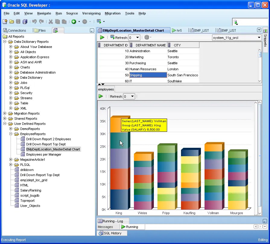Open the master Refresh interval dropdown
Screen dimensions: 270x244
tap(137, 37)
